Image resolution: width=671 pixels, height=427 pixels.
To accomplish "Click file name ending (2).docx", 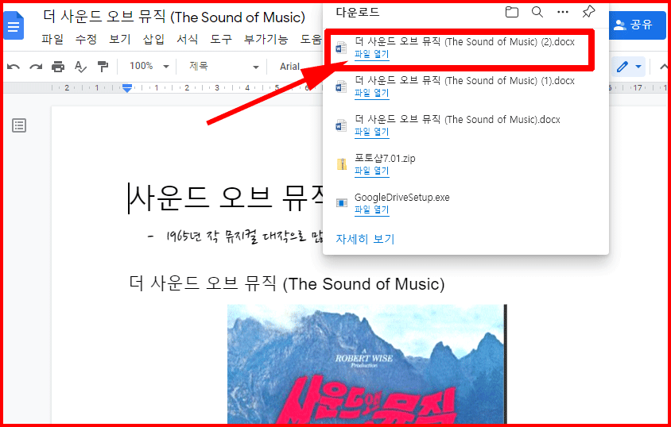I will [464, 42].
